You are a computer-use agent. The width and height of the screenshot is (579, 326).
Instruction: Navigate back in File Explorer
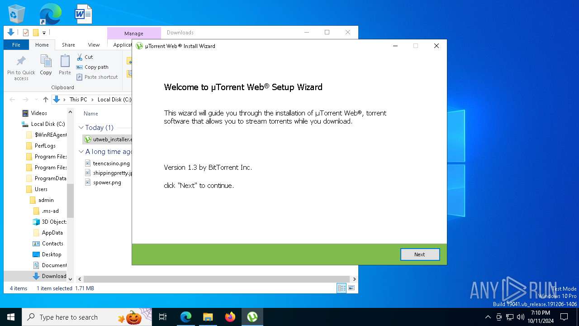pos(12,100)
